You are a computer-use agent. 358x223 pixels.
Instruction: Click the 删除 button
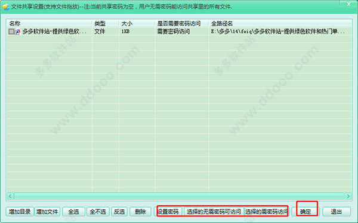[140, 212]
